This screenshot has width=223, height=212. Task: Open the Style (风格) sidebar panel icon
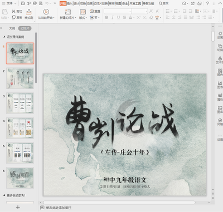(220, 122)
